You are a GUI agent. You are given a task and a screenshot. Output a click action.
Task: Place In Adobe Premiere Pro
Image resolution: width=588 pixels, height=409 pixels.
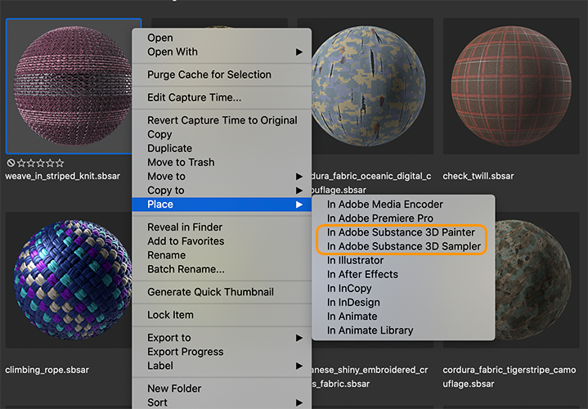403,218
